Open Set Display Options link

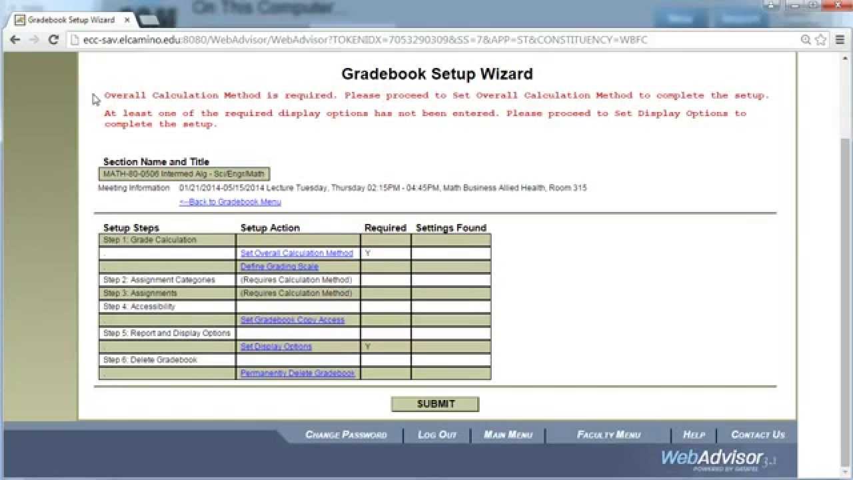(x=276, y=347)
